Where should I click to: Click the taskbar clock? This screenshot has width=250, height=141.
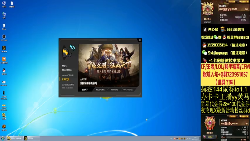[x=195, y=138]
